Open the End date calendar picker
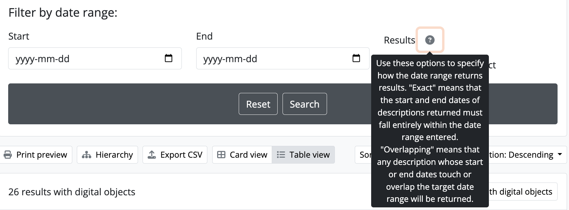Image resolution: width=569 pixels, height=210 pixels. 356,58
